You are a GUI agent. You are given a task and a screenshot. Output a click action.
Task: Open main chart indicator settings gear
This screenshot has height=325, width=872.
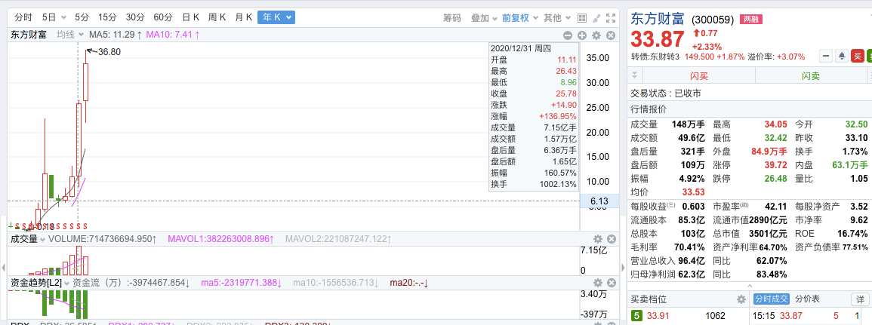coord(596,35)
